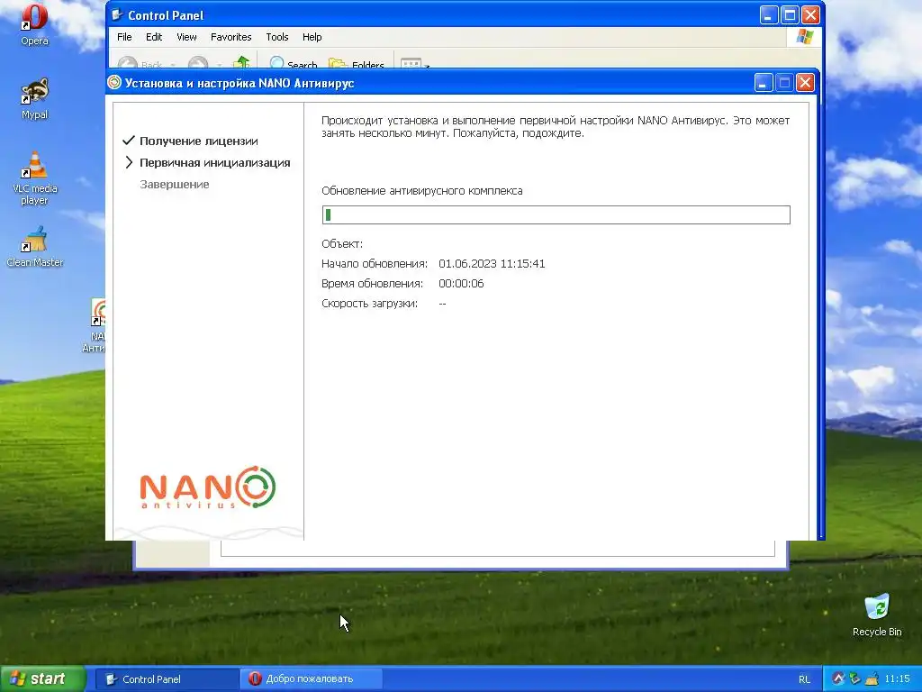Click the taskbar clock showing 11:15
Image resolution: width=922 pixels, height=692 pixels.
(898, 679)
